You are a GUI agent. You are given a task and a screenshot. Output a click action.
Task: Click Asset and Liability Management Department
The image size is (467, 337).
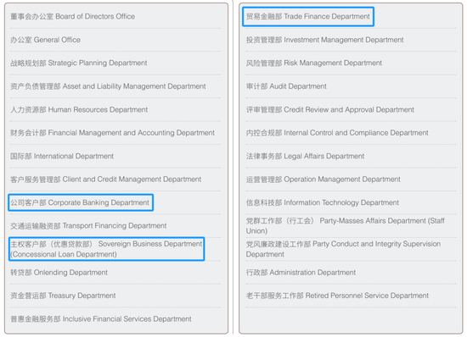click(x=108, y=86)
